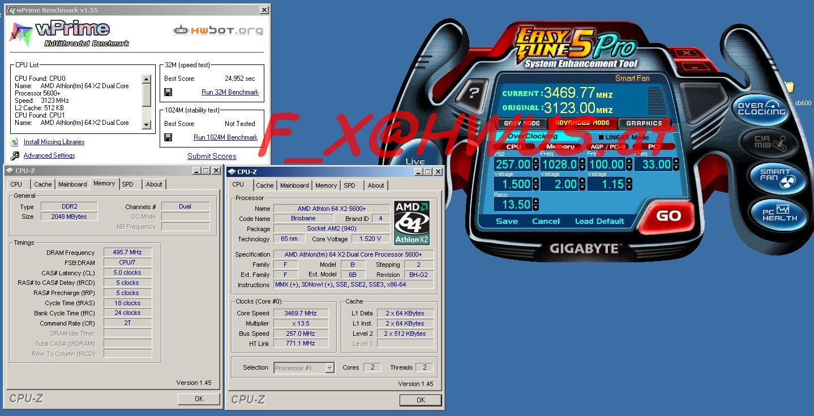Click the FSB 257.00 value field
Image resolution: width=814 pixels, height=416 pixels.
513,164
